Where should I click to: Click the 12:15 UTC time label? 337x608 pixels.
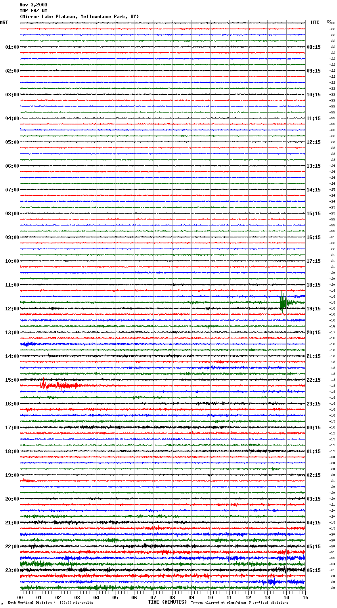[x=314, y=142]
